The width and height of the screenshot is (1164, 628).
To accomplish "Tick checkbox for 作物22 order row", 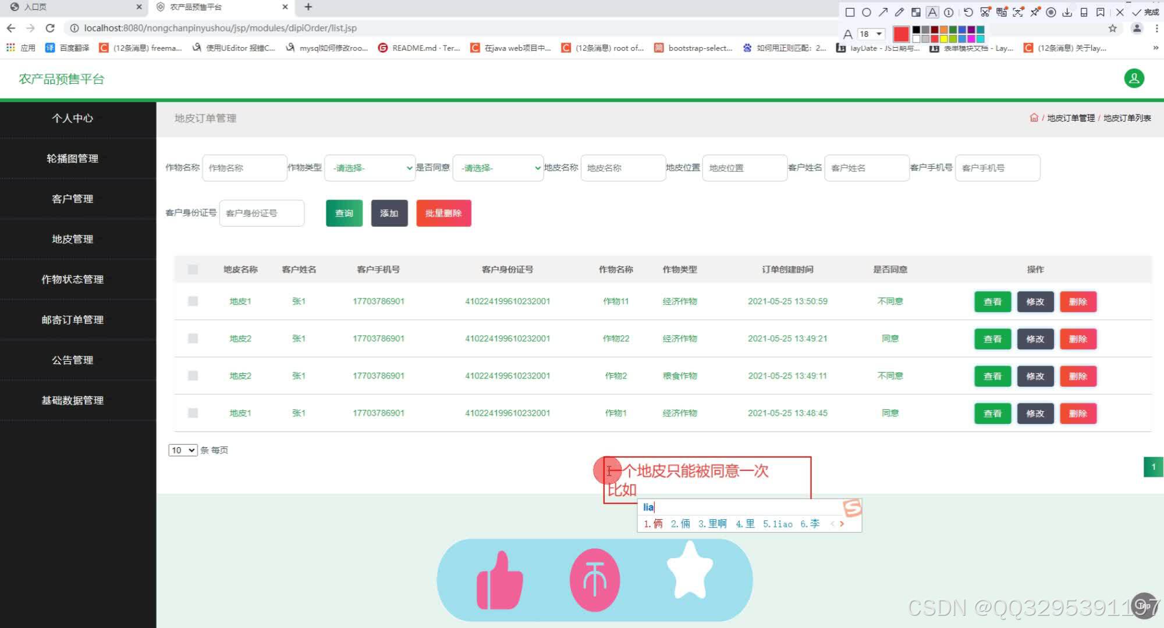I will [x=193, y=338].
